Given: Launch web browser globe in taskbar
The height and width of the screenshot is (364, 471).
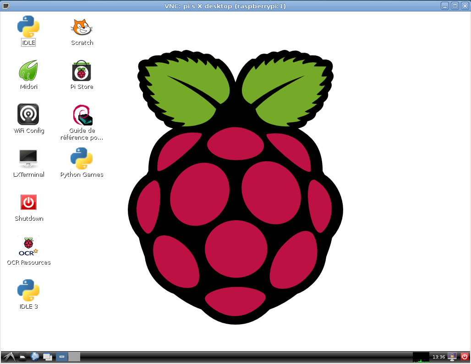Looking at the screenshot, I should (35, 357).
